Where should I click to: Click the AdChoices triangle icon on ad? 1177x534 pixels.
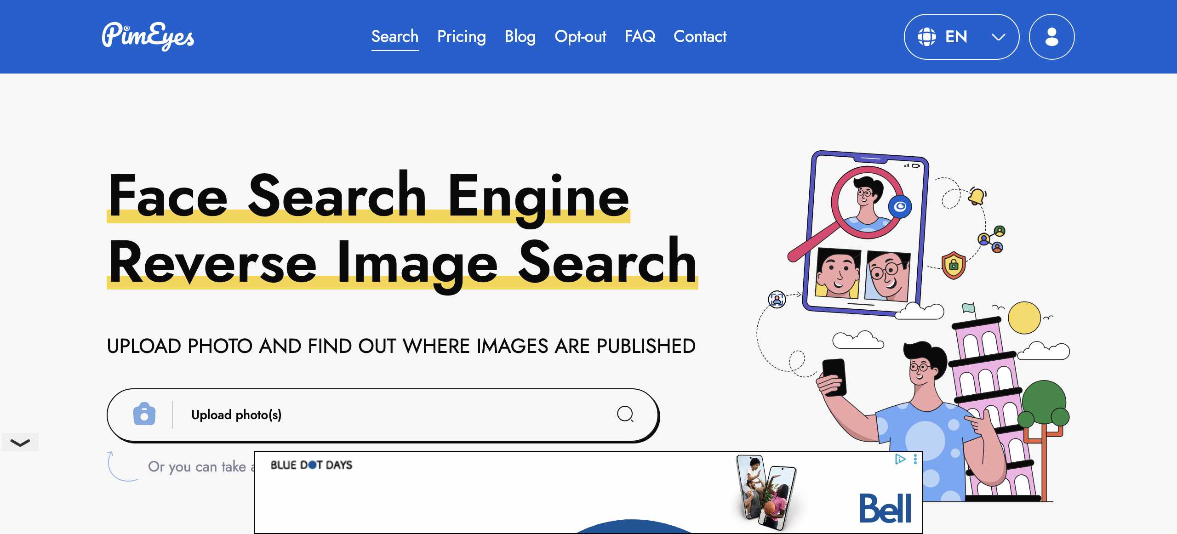(x=900, y=459)
